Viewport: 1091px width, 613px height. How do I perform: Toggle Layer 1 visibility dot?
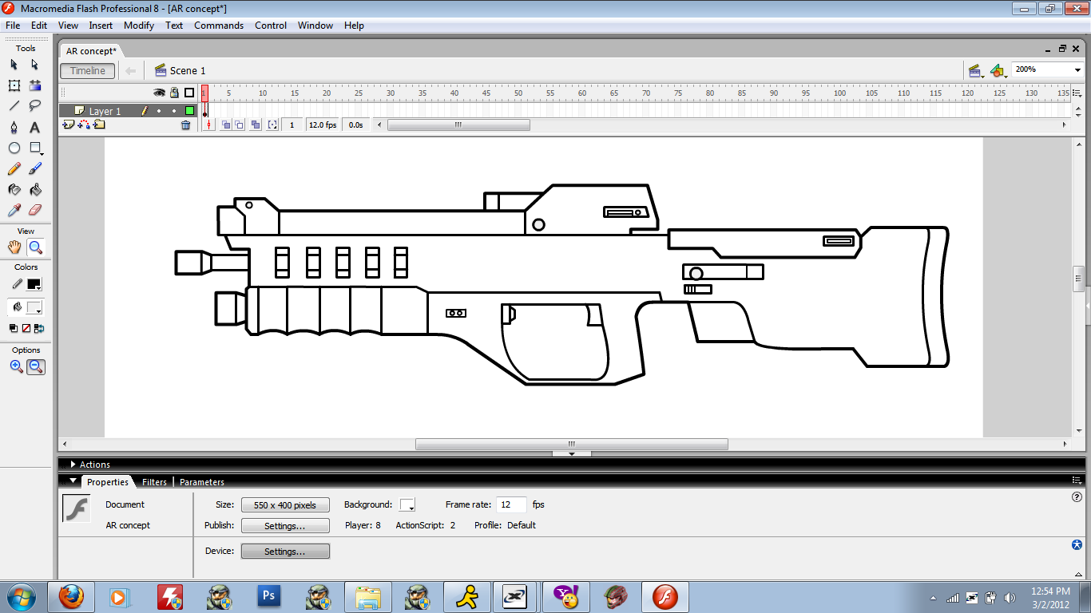click(159, 112)
